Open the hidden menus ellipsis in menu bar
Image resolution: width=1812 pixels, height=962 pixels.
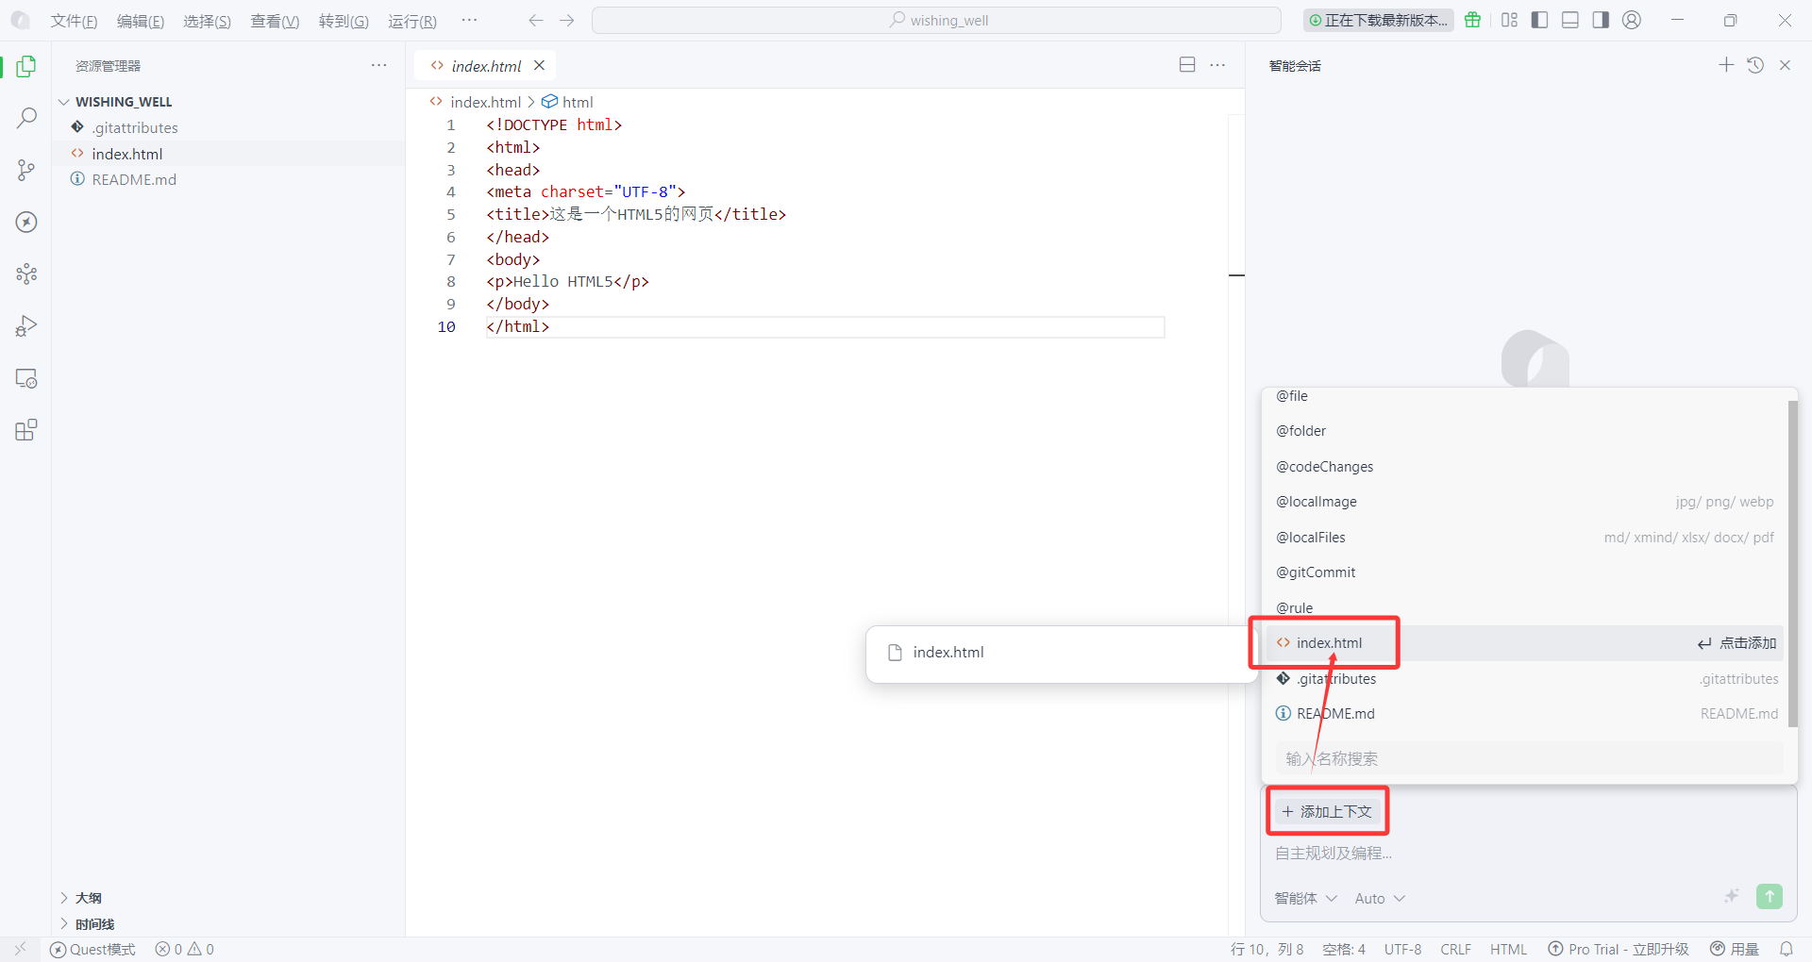(x=469, y=20)
